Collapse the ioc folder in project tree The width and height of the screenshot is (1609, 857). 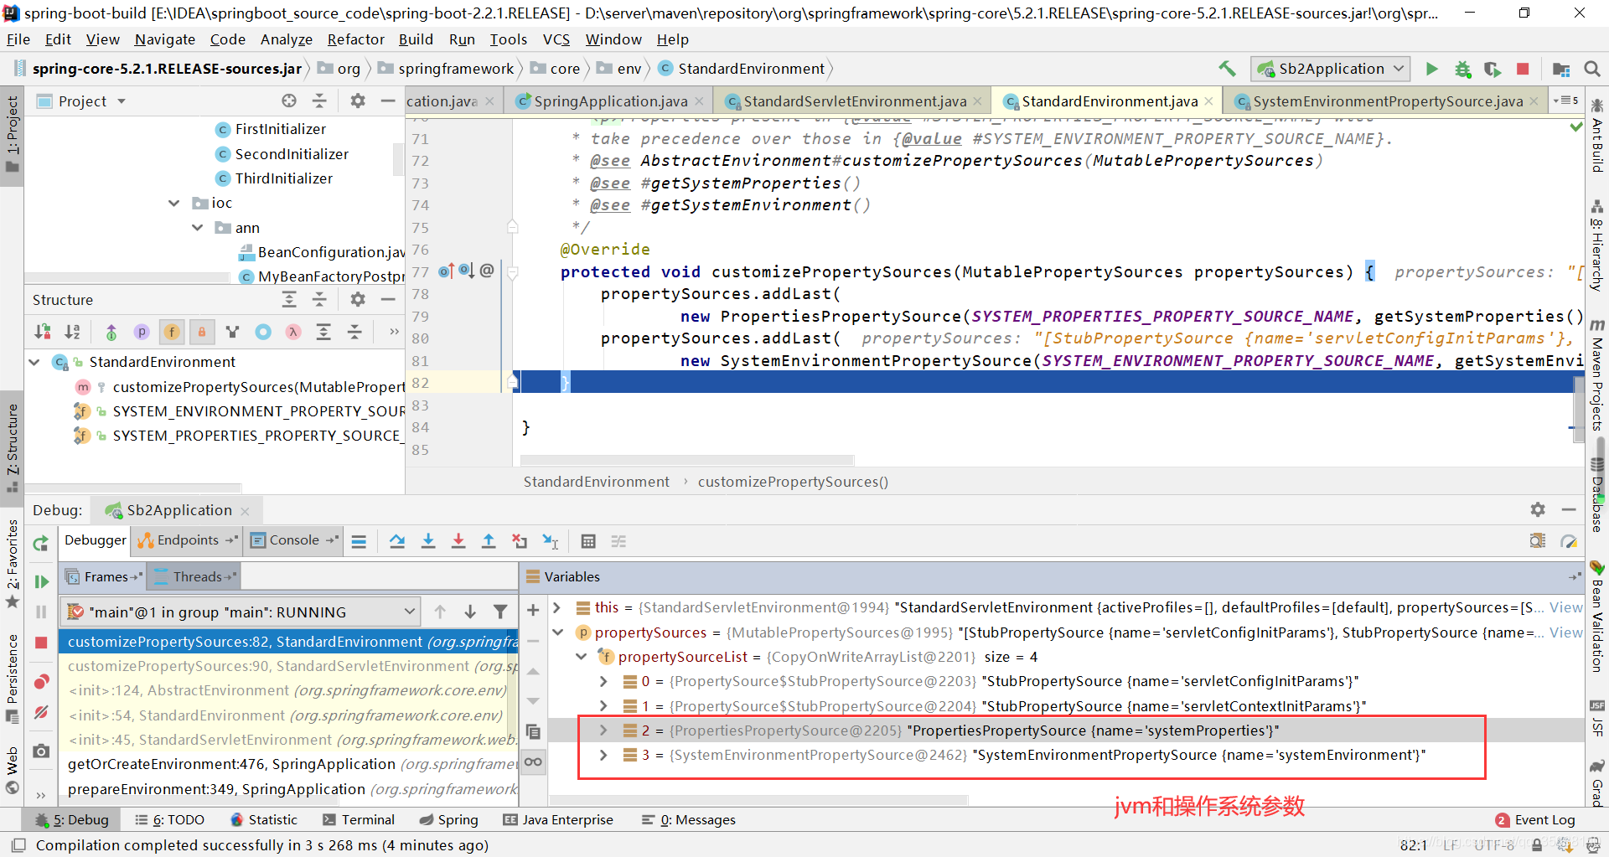coord(173,203)
